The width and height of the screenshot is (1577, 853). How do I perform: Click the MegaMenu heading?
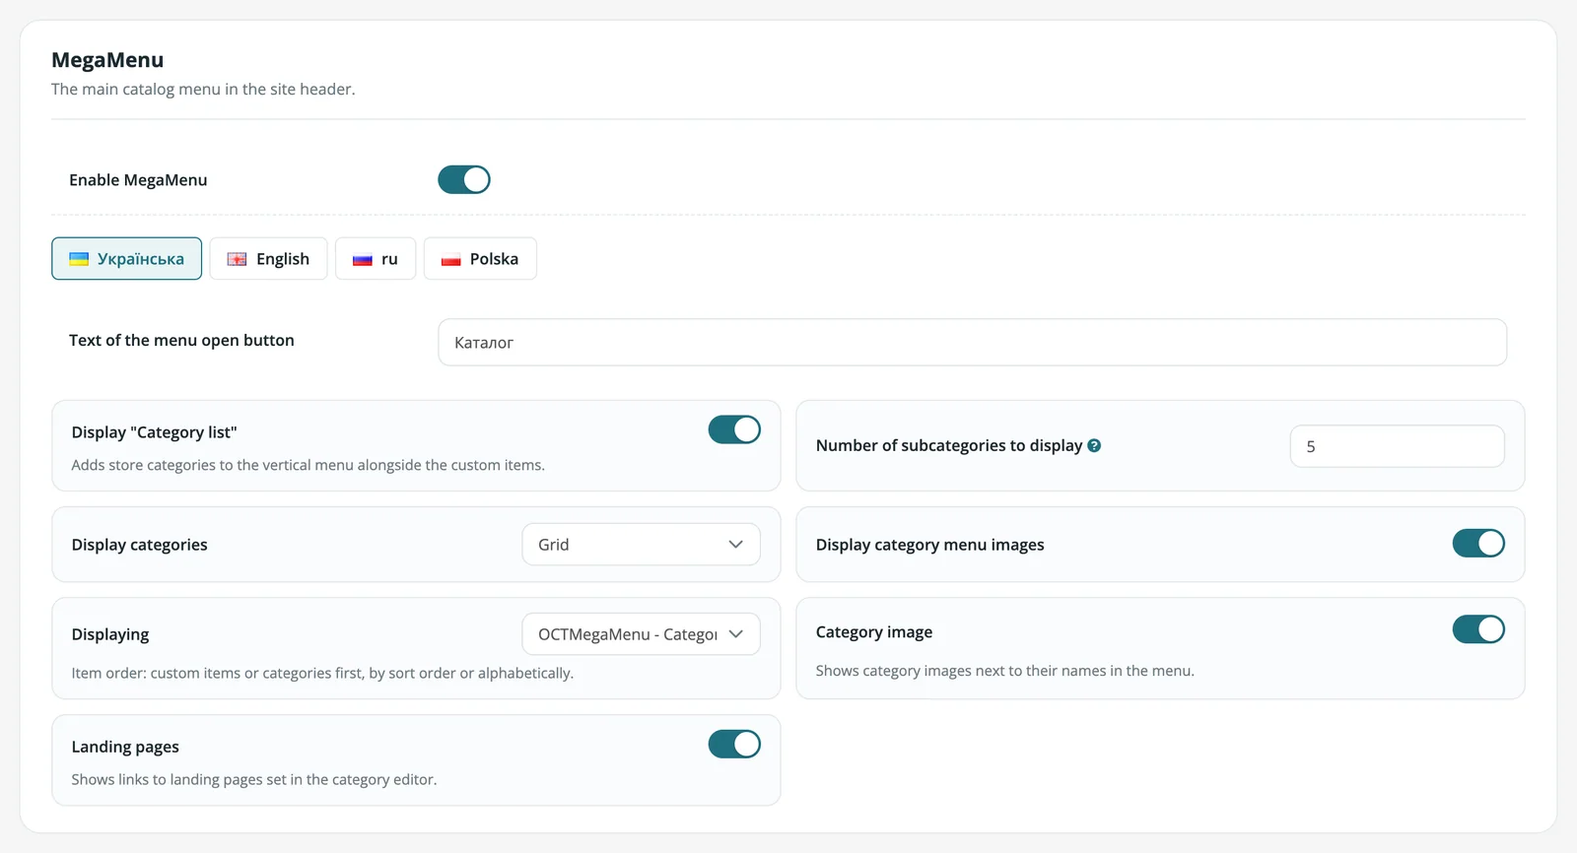tap(107, 60)
